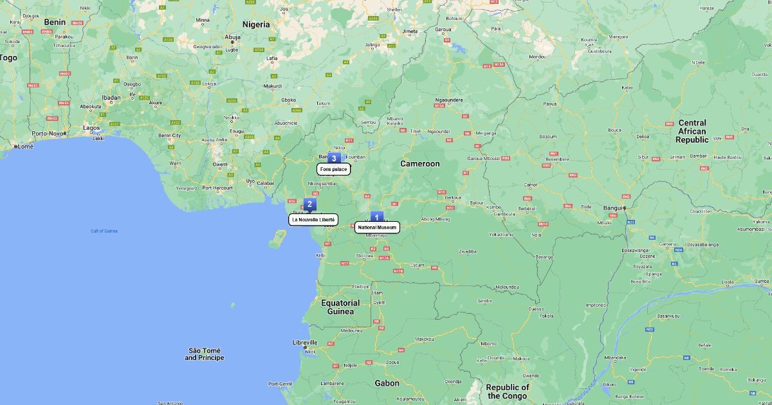Click the Ibadan city label
The image size is (772, 405).
click(x=111, y=98)
